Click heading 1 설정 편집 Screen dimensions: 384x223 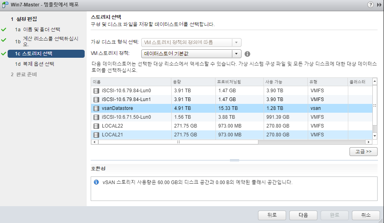(24, 19)
